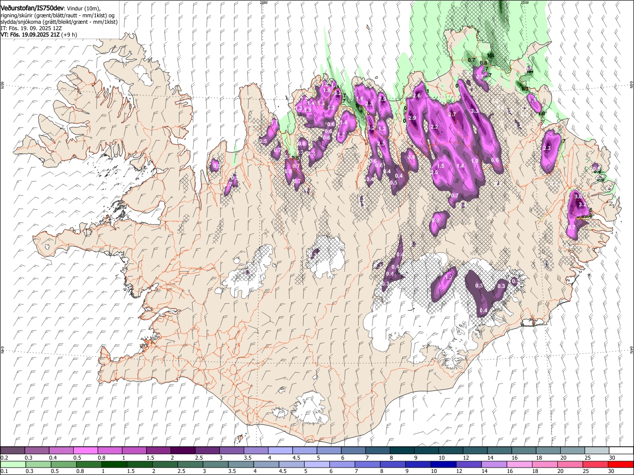
Task: Select the 2–2.5 green swatch in lower scale
Action: click(165, 464)
